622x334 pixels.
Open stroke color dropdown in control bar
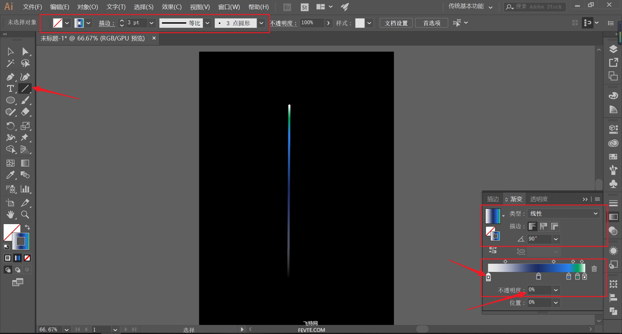pos(88,23)
